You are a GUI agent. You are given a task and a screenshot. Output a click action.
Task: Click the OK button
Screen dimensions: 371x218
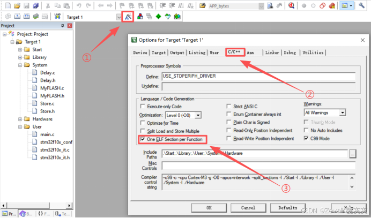(x=209, y=208)
